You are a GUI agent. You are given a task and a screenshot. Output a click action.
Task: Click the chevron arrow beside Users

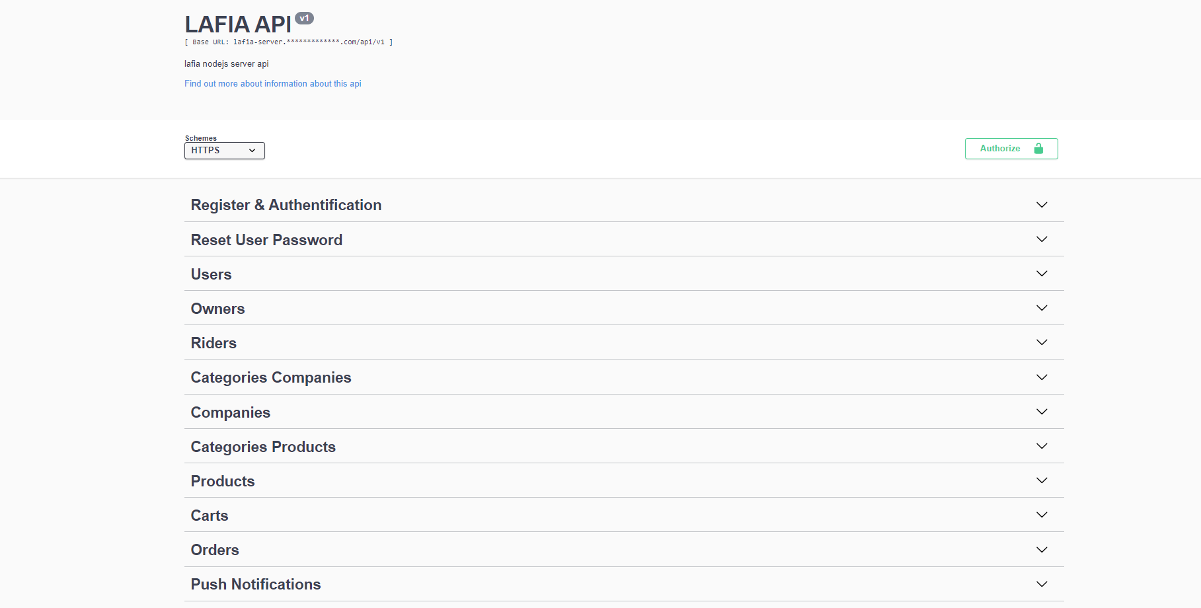(1042, 274)
